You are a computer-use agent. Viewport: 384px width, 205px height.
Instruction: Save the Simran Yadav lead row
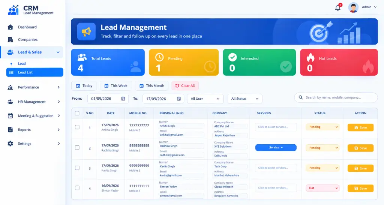(x=360, y=189)
